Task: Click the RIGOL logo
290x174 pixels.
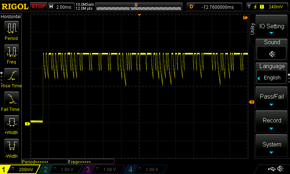Action: (x=15, y=7)
